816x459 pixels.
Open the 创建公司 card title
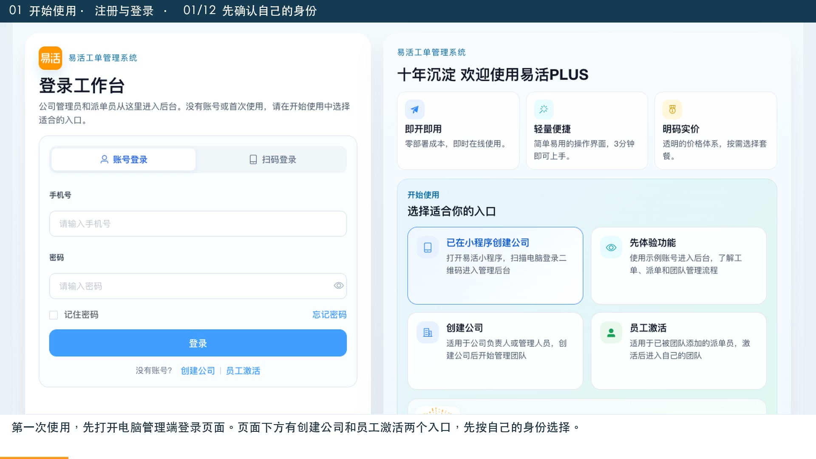coord(465,328)
